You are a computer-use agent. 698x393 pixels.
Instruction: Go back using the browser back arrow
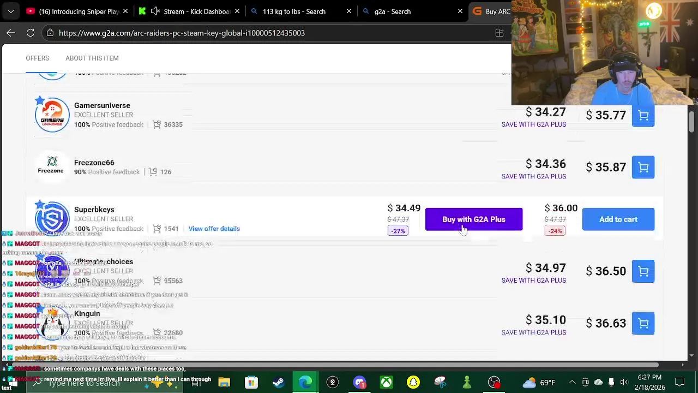coord(11,33)
